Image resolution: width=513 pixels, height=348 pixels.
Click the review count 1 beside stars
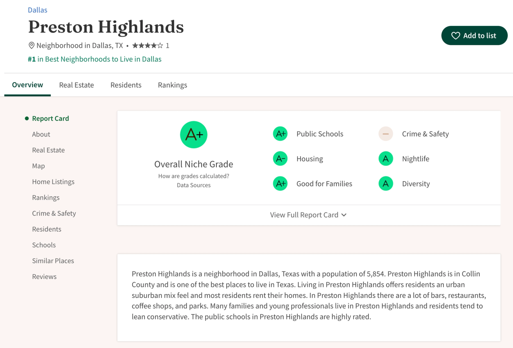[x=167, y=46]
